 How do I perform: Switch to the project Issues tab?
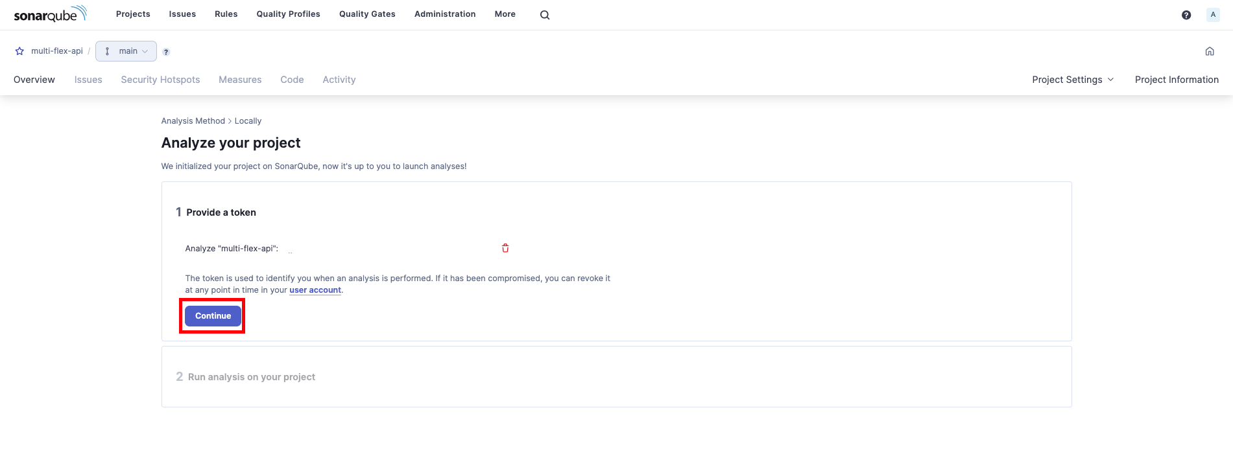pyautogui.click(x=88, y=80)
